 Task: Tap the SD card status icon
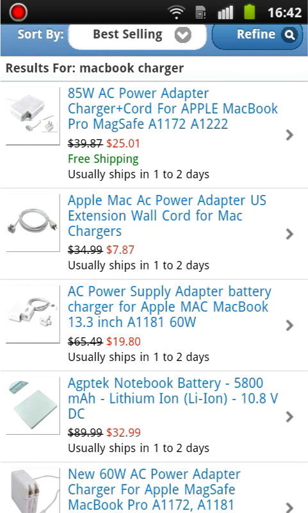tap(200, 12)
